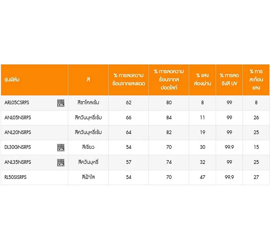Screen dimensions: 271x250
Task: Click the Easy Pass OK icon beside DL30GNSRPS
Action: [61, 148]
